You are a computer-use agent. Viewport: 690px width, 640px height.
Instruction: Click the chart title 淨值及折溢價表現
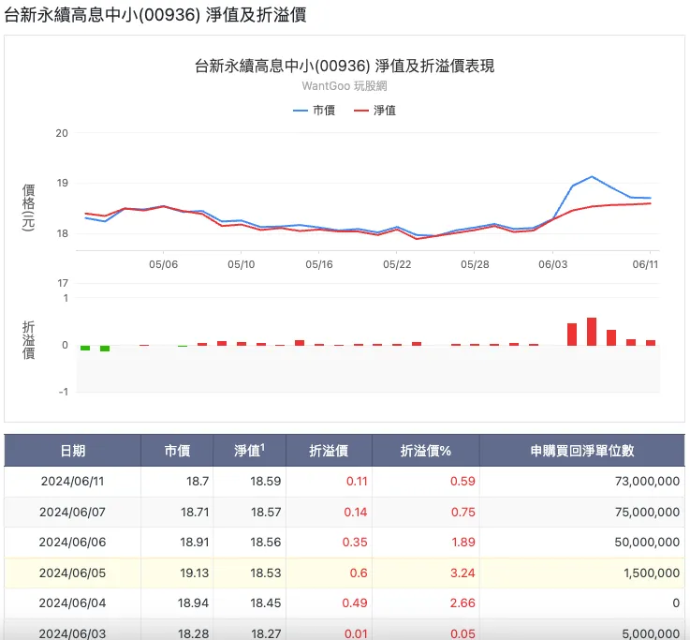point(345,67)
